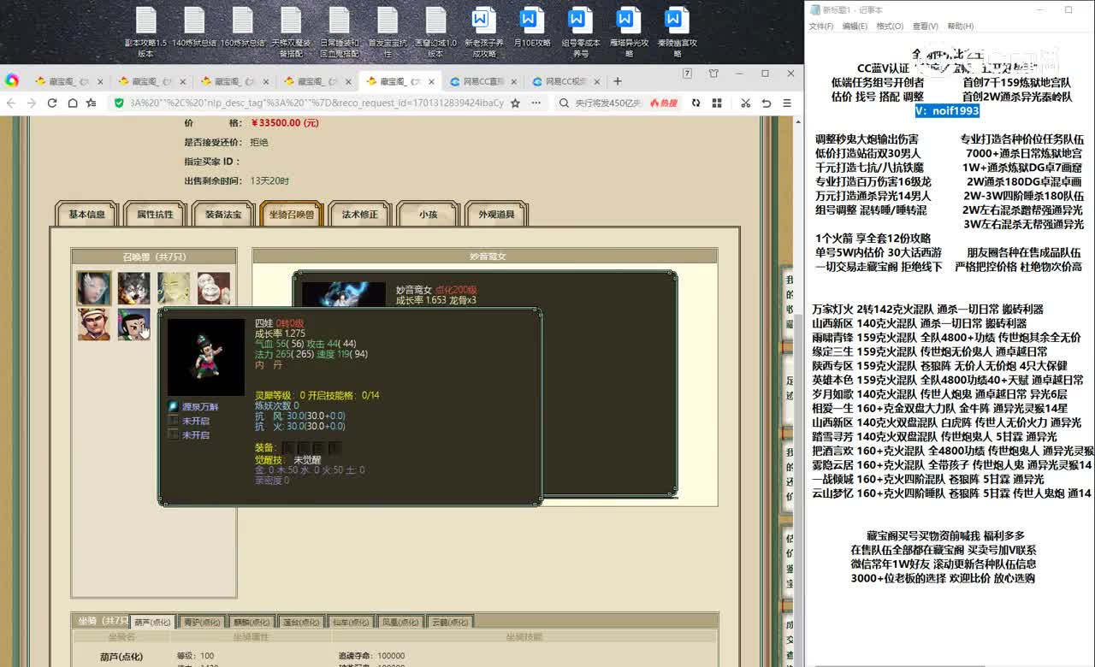Click the 云山梦忆 line in Notepad
1095x667 pixels.
pos(951,493)
